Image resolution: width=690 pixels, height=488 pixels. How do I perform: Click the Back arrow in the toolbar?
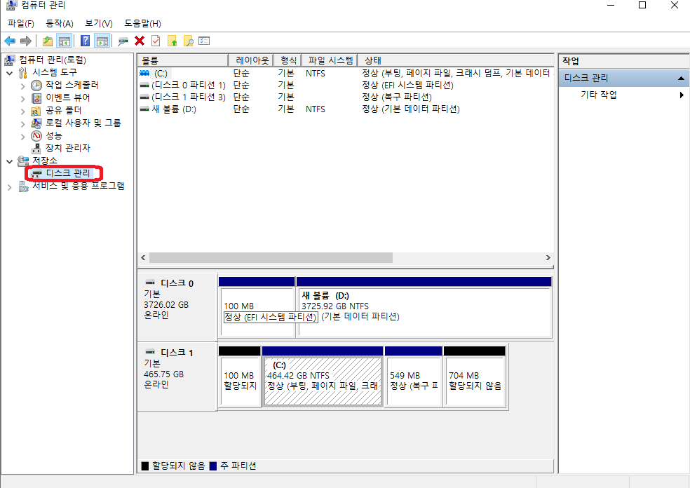coord(10,41)
